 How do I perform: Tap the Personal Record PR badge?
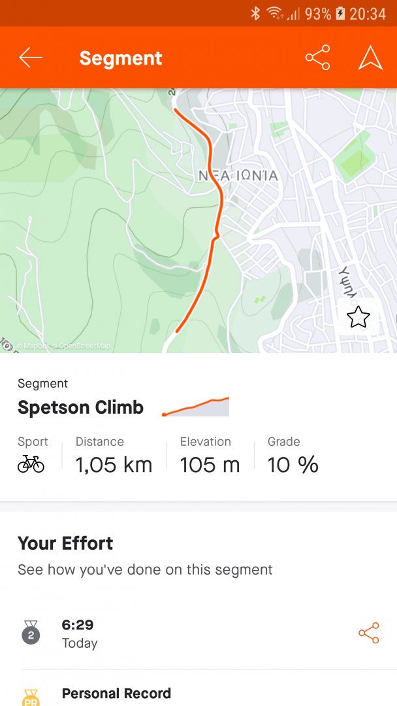(31, 697)
